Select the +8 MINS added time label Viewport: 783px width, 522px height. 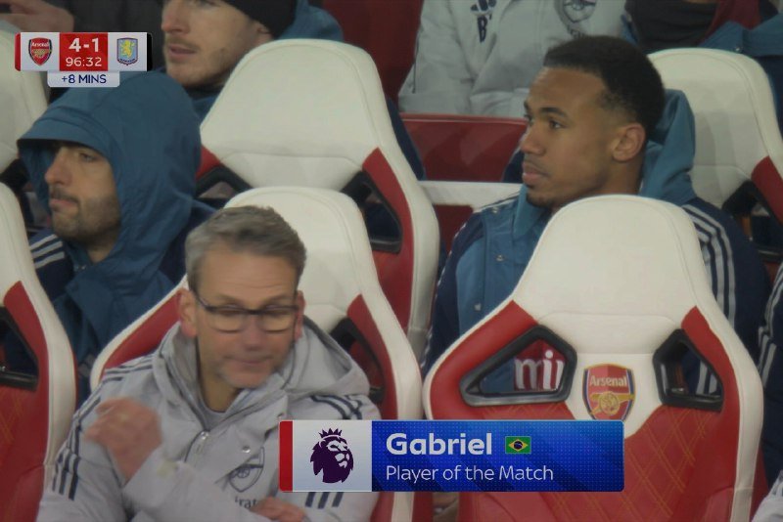click(83, 79)
